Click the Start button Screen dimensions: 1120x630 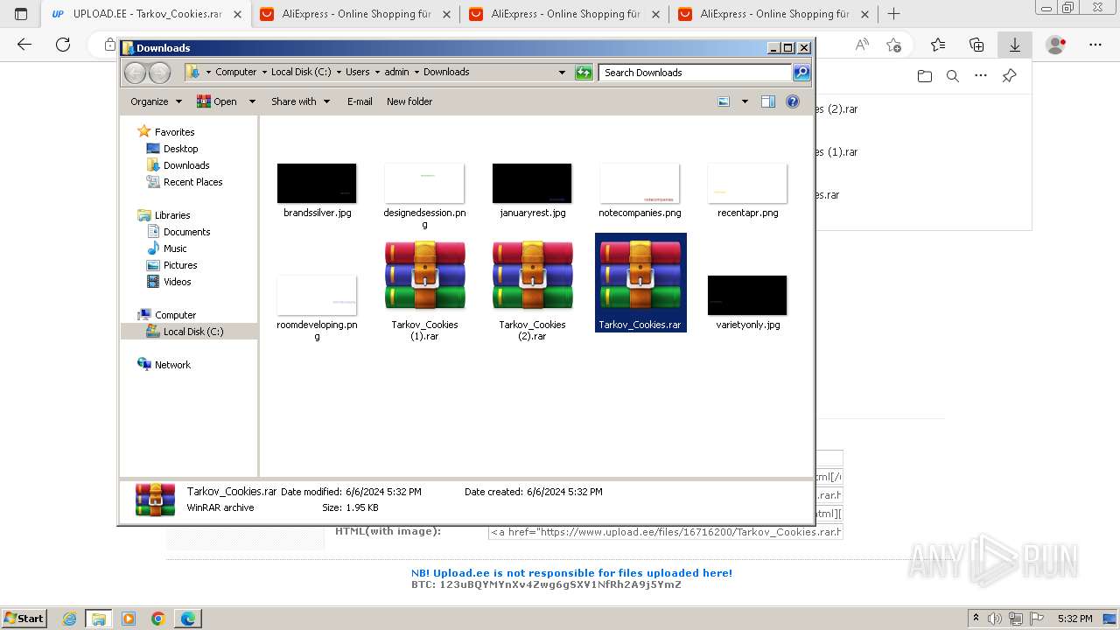[24, 618]
